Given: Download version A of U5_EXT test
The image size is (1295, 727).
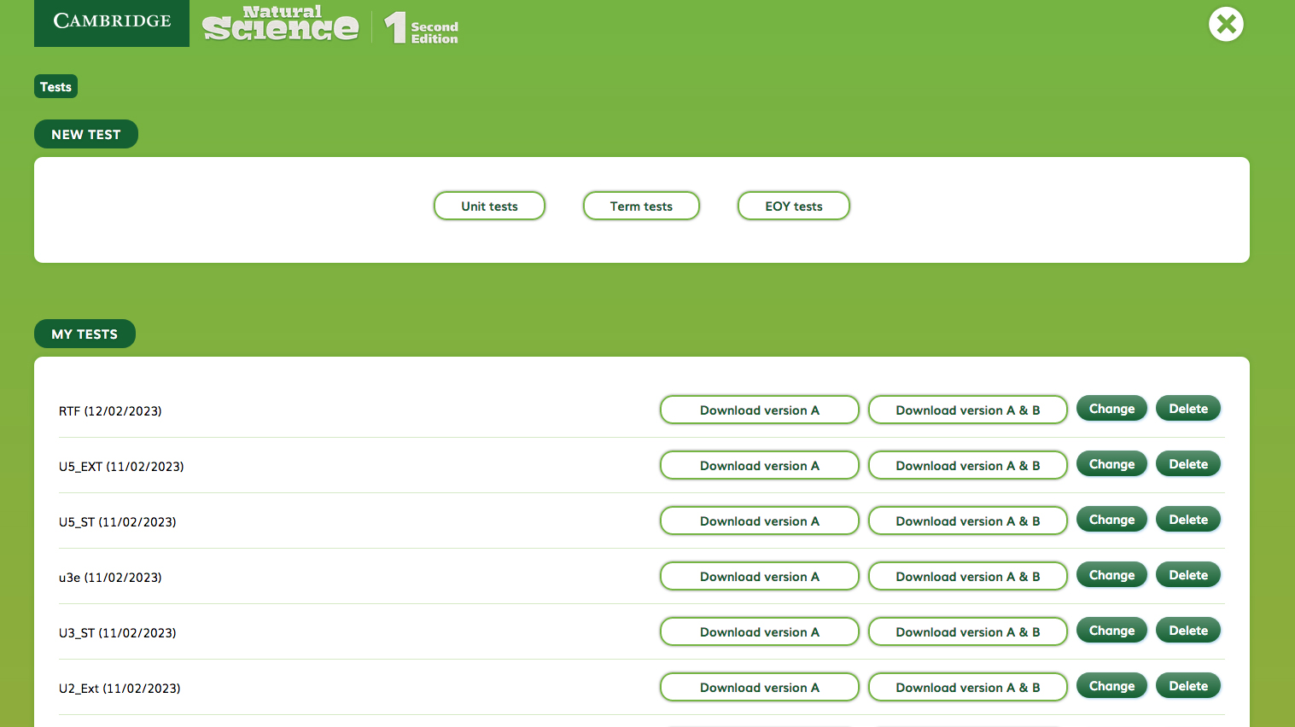Looking at the screenshot, I should point(760,465).
